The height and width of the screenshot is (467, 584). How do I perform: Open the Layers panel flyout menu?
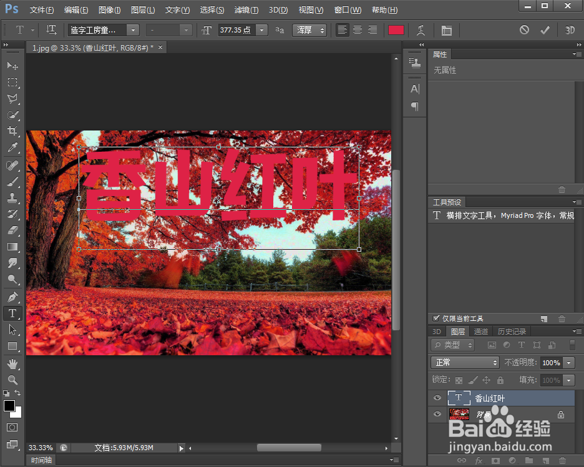click(x=577, y=331)
